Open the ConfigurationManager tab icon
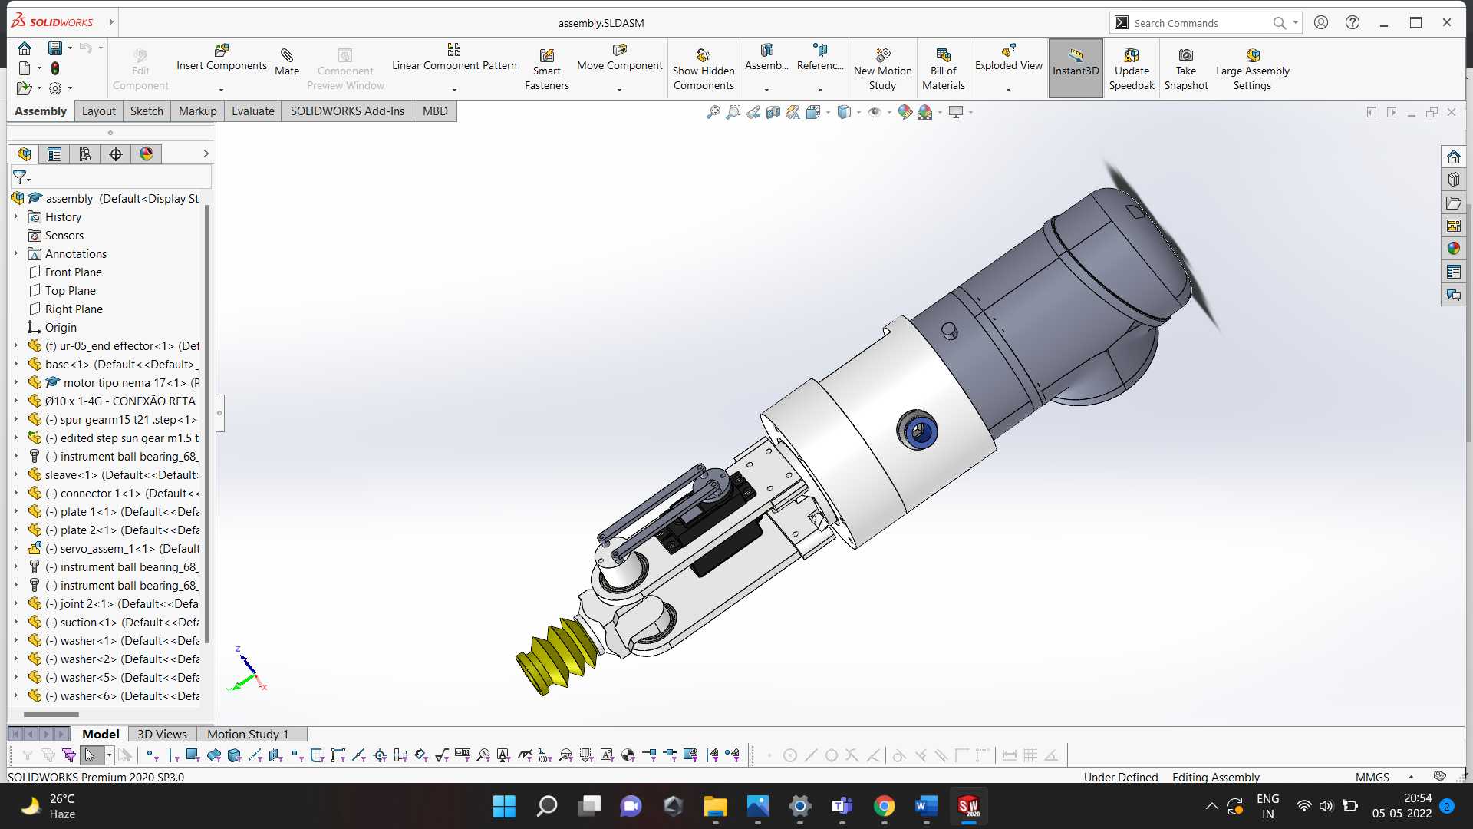 [85, 154]
